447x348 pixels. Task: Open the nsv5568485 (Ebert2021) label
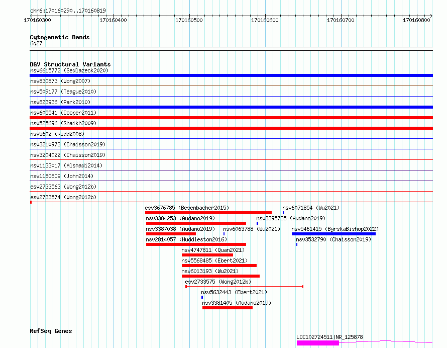[x=214, y=260]
